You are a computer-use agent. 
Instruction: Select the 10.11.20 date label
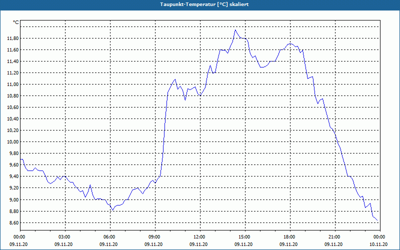[378, 244]
